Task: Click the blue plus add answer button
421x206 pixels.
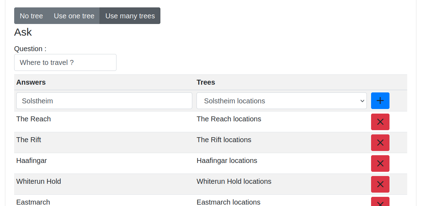Action: [380, 101]
